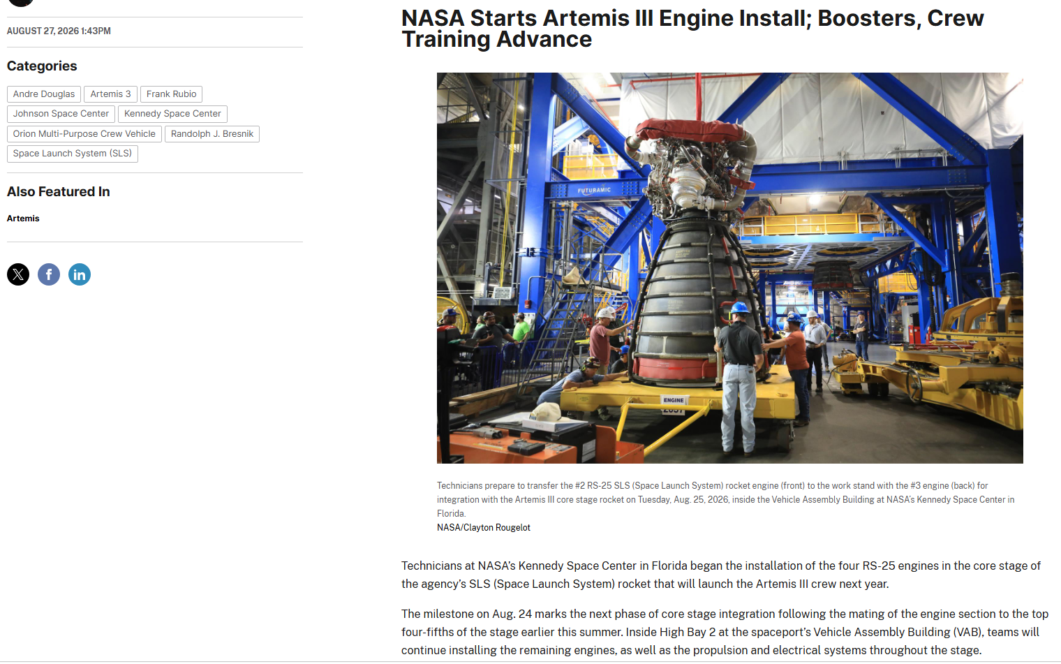Share article on X (Twitter)
The width and height of the screenshot is (1061, 664).
[x=18, y=274]
